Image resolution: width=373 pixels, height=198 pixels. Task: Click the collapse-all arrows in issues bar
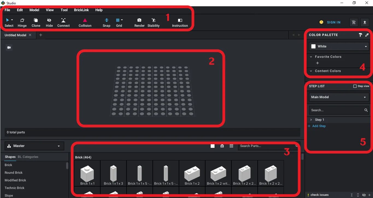point(352,195)
